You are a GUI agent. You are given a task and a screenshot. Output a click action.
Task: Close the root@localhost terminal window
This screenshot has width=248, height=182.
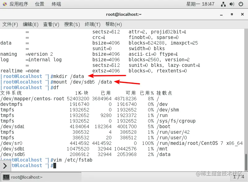pyautogui.click(x=242, y=14)
